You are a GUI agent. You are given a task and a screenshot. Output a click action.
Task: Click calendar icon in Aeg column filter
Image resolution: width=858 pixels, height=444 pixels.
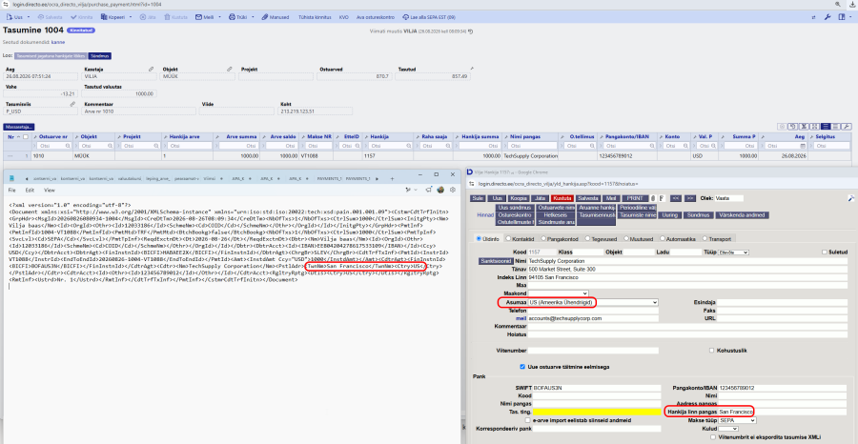803,146
